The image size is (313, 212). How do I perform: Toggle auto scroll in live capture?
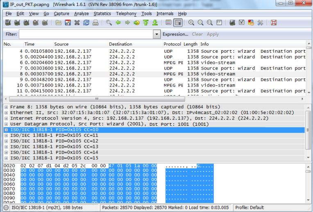click(178, 23)
